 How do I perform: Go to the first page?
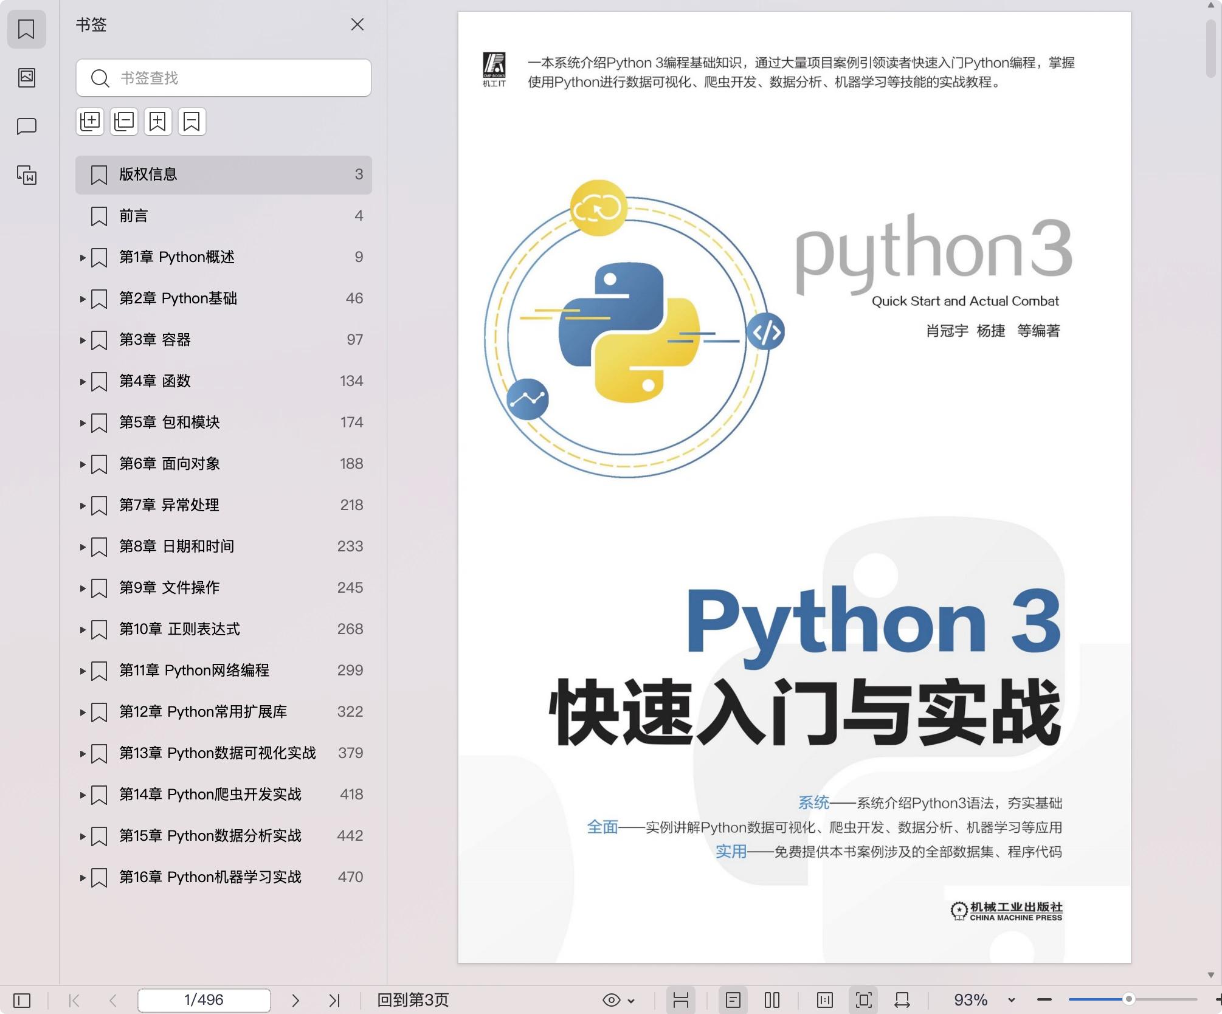74,1000
